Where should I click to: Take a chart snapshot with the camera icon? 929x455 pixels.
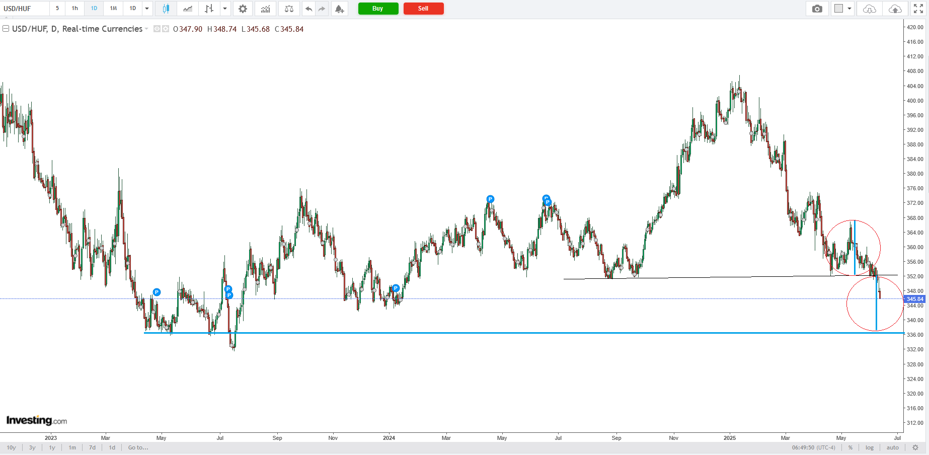tap(817, 9)
